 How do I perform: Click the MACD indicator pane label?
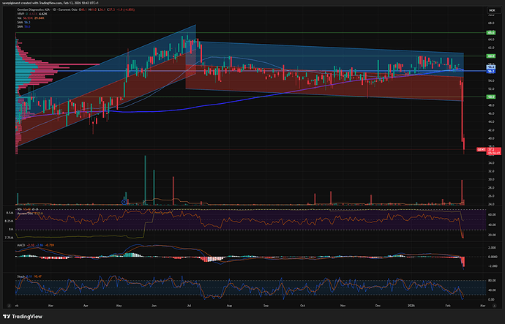click(x=23, y=246)
